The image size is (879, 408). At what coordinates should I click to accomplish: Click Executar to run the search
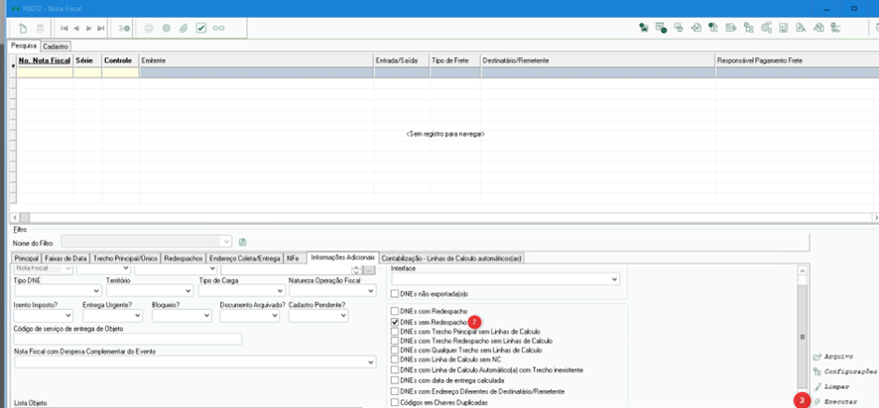(835, 402)
